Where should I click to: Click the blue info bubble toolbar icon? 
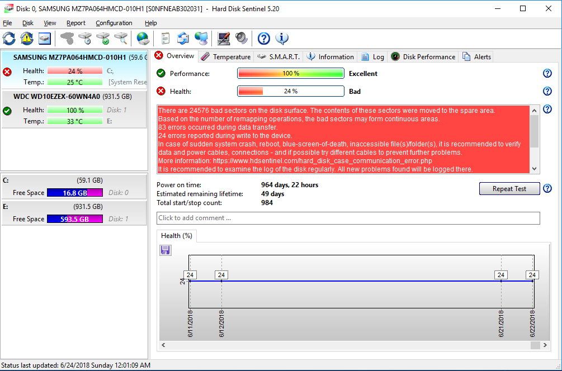pos(282,39)
